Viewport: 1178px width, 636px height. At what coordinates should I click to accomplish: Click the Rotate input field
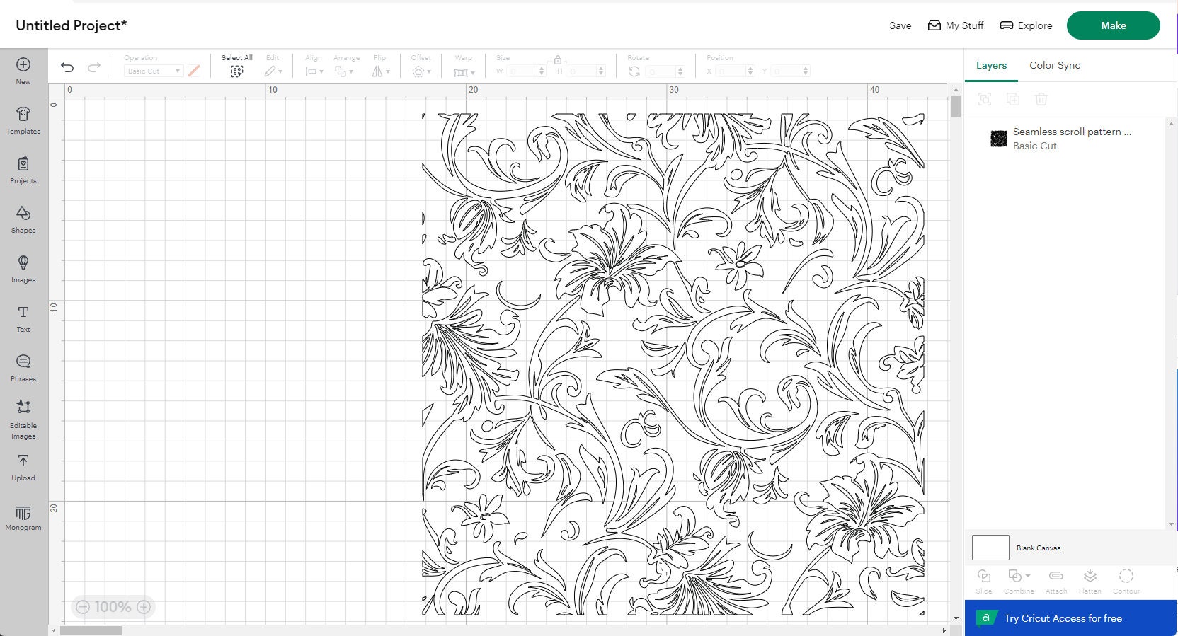click(665, 71)
